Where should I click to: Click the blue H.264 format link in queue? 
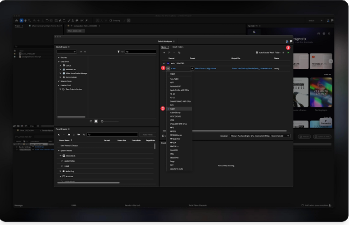(x=174, y=68)
